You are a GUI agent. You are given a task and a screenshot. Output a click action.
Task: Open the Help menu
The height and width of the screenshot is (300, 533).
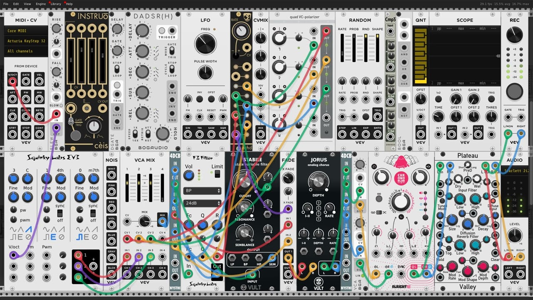(69, 4)
